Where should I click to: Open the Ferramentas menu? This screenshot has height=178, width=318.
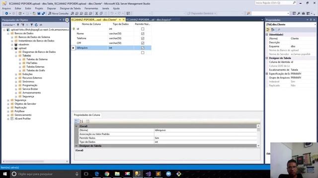click(91, 8)
